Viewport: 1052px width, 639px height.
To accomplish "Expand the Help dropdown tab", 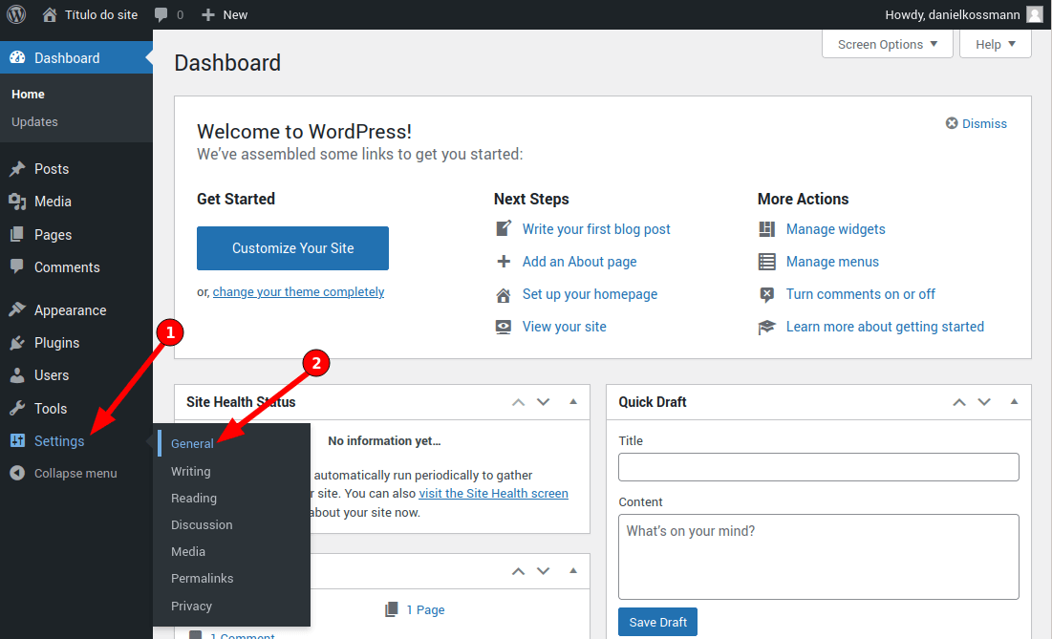I will click(x=995, y=44).
